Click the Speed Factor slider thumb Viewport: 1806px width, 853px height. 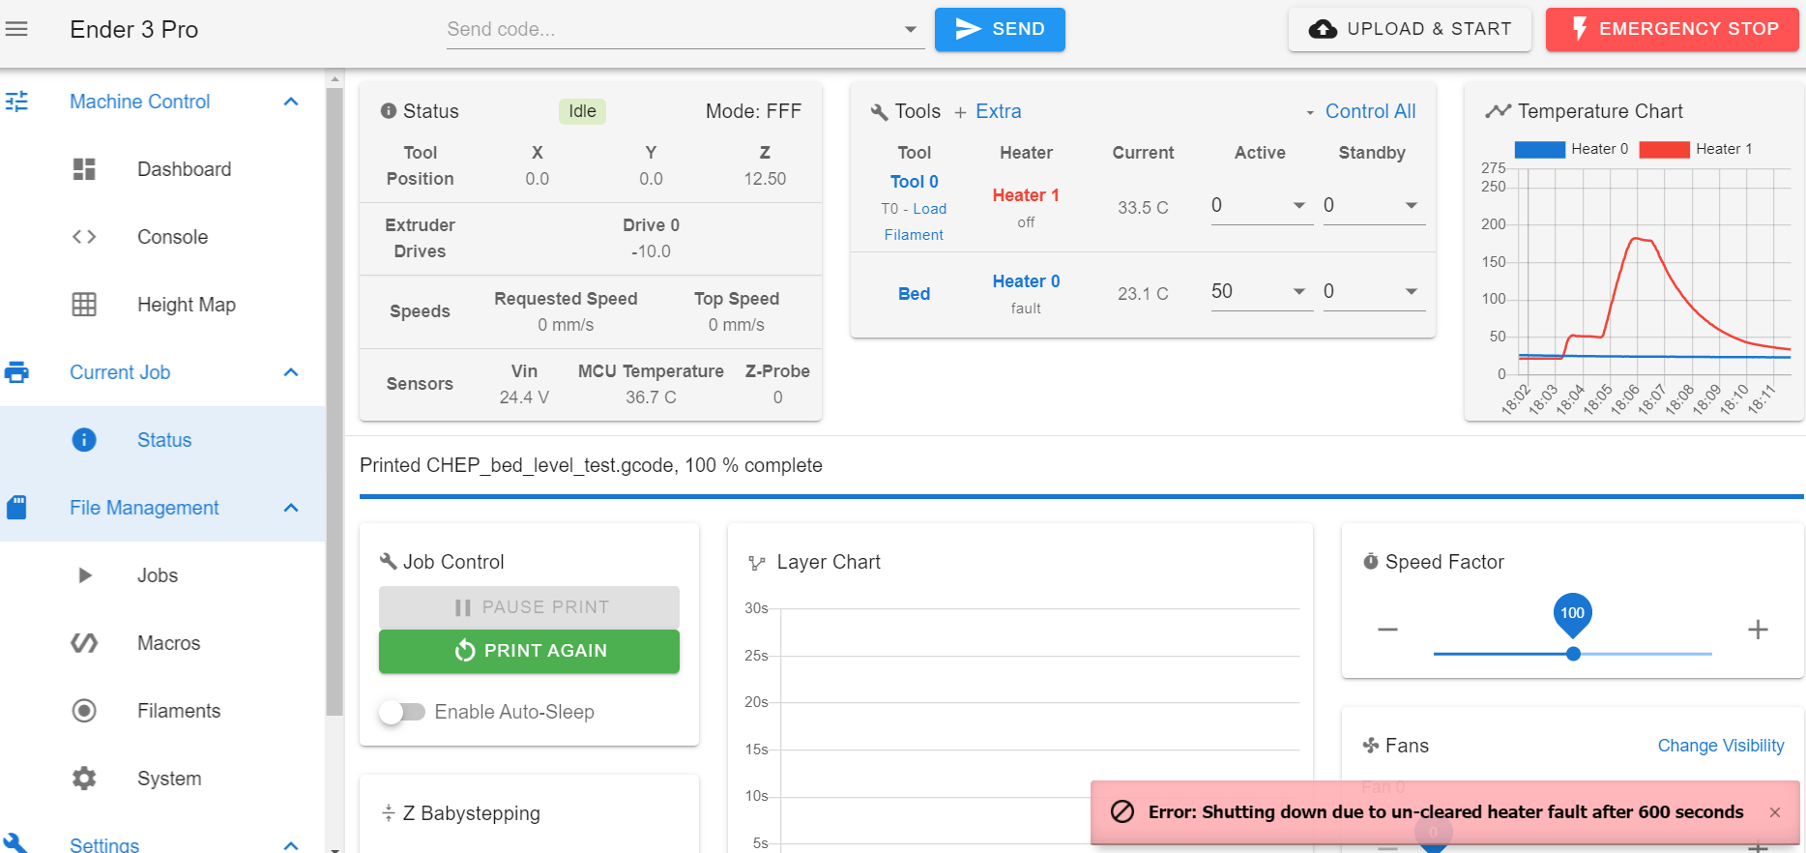point(1573,654)
